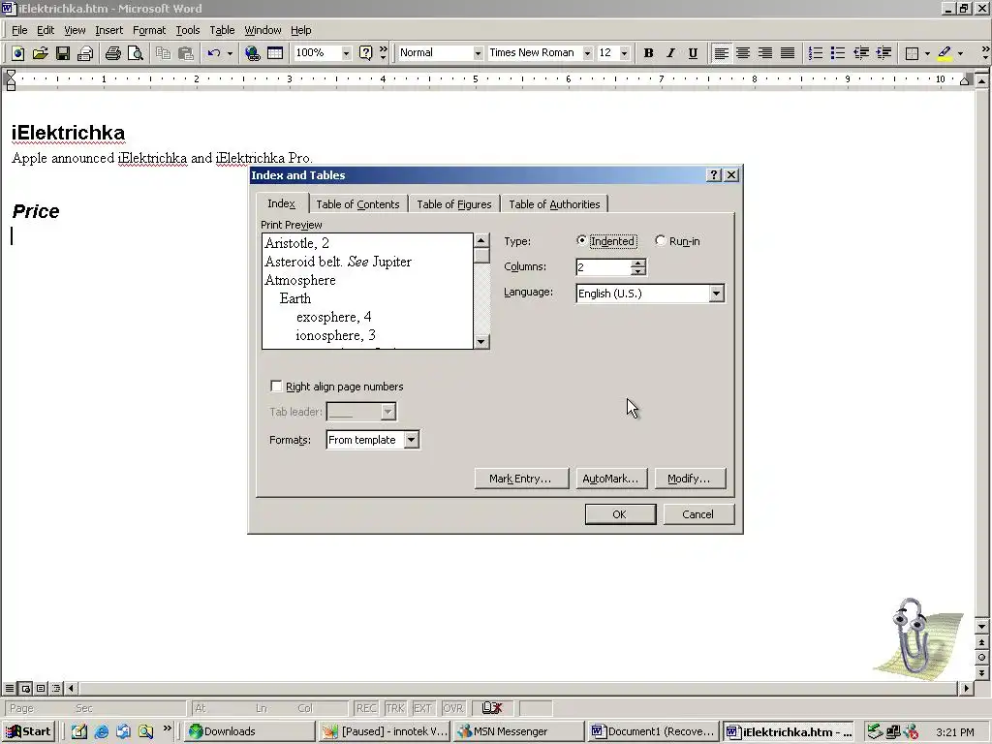Image resolution: width=992 pixels, height=744 pixels.
Task: Justify the text alignment
Action: [787, 53]
